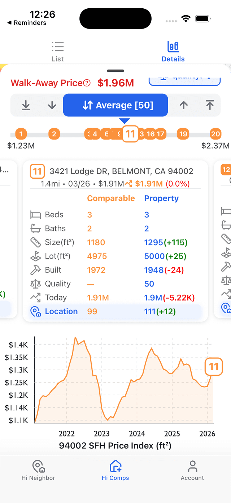
Task: Select comp marker 2 on the price slider
Action: [x=54, y=134]
